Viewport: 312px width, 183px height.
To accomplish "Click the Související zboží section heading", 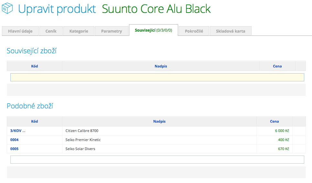I will coord(32,51).
